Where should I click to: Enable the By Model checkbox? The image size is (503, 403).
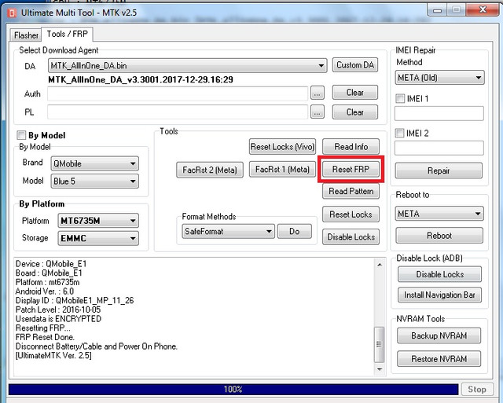click(x=21, y=135)
